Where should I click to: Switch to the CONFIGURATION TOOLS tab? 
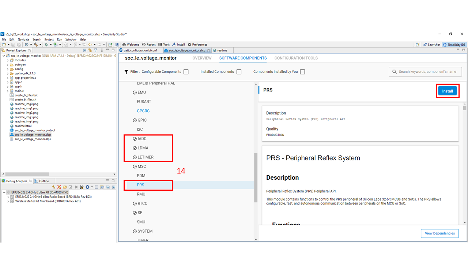[296, 58]
